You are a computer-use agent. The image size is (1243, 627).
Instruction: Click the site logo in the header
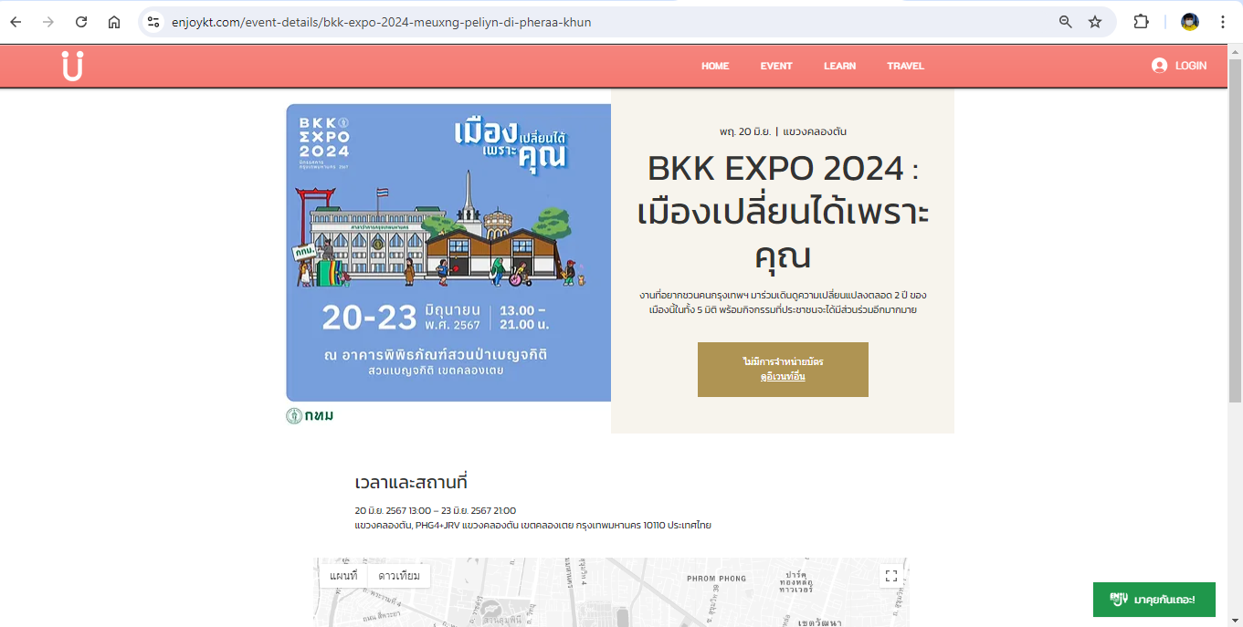tap(72, 66)
